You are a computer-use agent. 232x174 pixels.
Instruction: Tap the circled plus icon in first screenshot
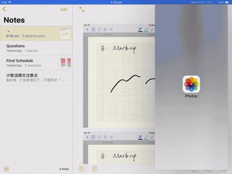(99, 29)
